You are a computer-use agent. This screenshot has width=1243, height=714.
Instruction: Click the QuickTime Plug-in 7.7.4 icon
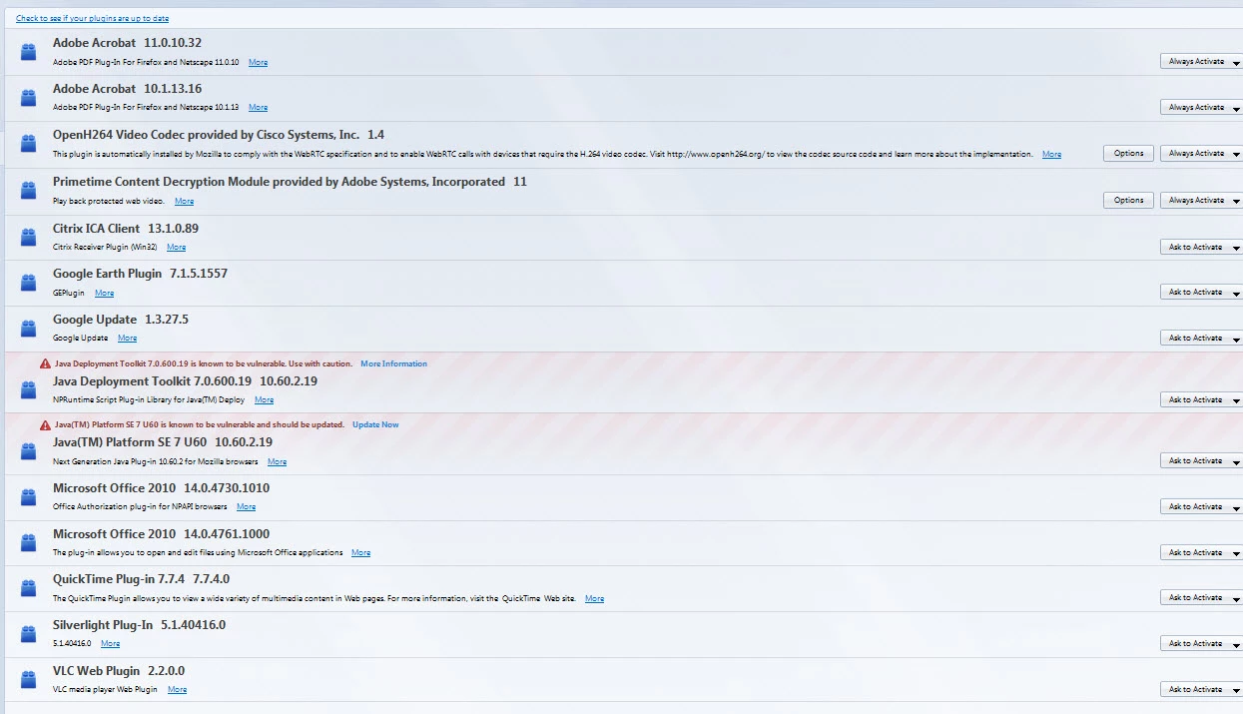click(x=29, y=588)
